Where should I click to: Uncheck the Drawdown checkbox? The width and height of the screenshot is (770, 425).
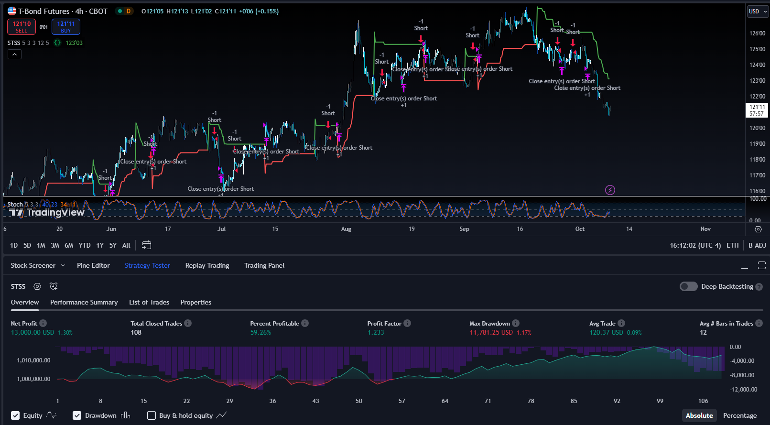(x=77, y=415)
